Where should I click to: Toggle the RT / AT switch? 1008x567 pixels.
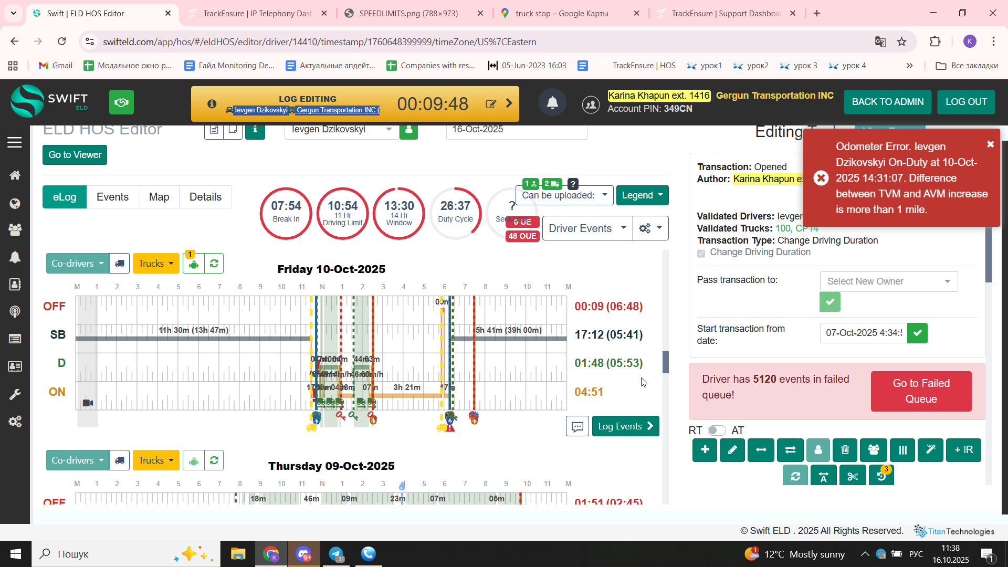click(x=716, y=430)
